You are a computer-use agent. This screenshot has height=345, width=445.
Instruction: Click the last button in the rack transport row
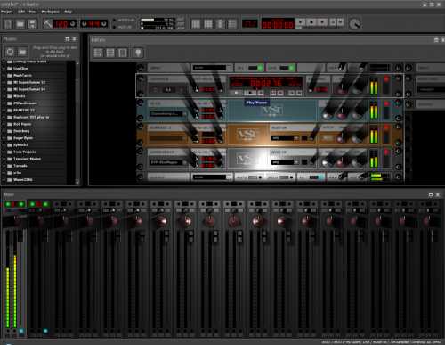pos(299,93)
